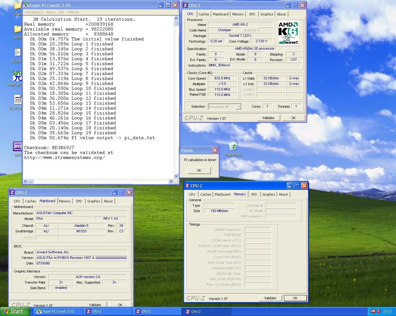This screenshot has width=396, height=316.
Task: Confirm OK in the Finish dialog
Action: click(x=199, y=170)
